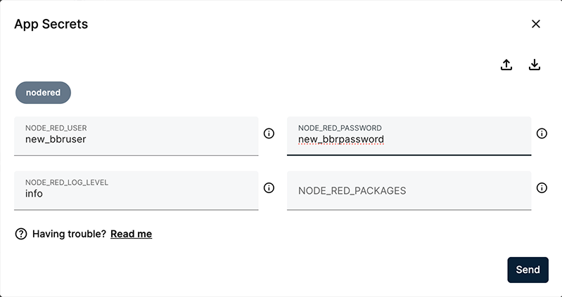Click the NODE_RED_USER field label
This screenshot has width=562, height=297.
pyautogui.click(x=56, y=128)
